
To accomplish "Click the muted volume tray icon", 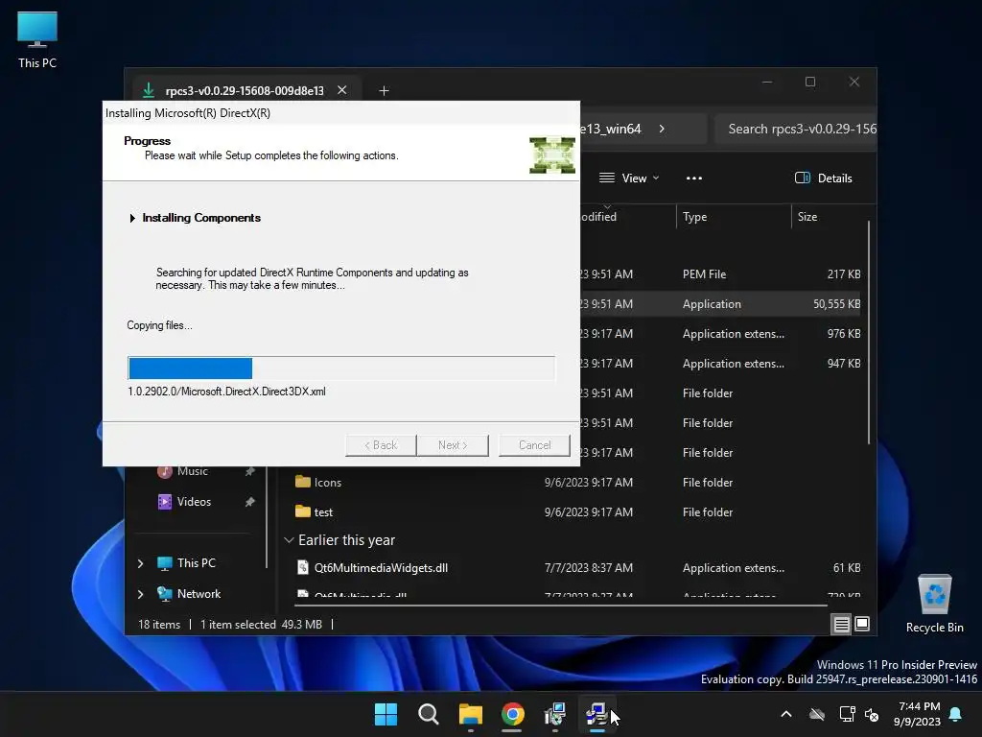I will (x=871, y=714).
